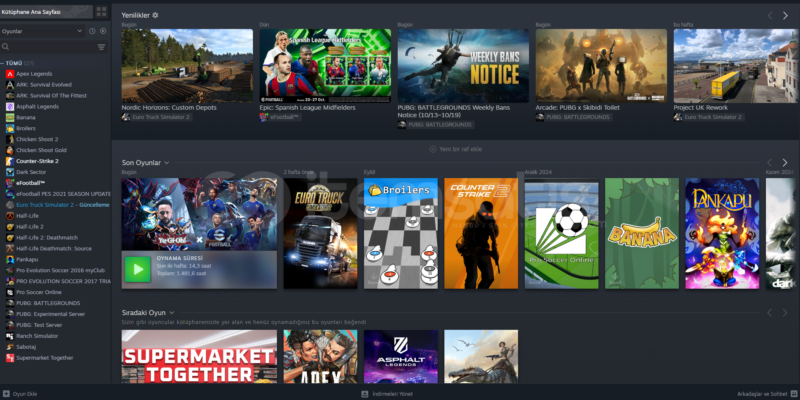Click the Counter-Strike 2 sidebar icon
The width and height of the screenshot is (800, 400).
10,161
